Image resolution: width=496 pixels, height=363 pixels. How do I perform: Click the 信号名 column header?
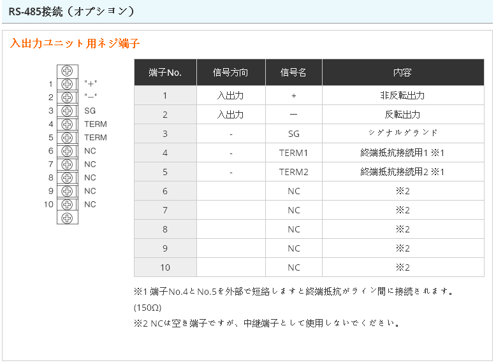coord(293,73)
